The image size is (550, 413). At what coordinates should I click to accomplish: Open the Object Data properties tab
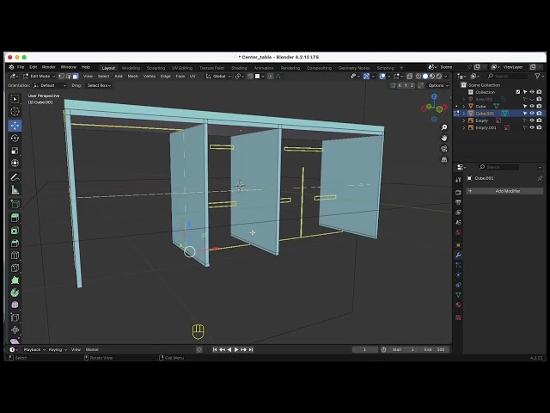[x=458, y=295]
